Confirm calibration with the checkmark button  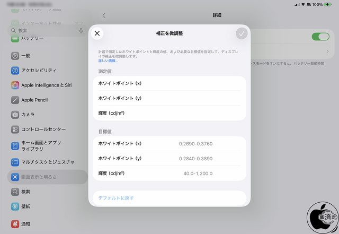(x=242, y=33)
